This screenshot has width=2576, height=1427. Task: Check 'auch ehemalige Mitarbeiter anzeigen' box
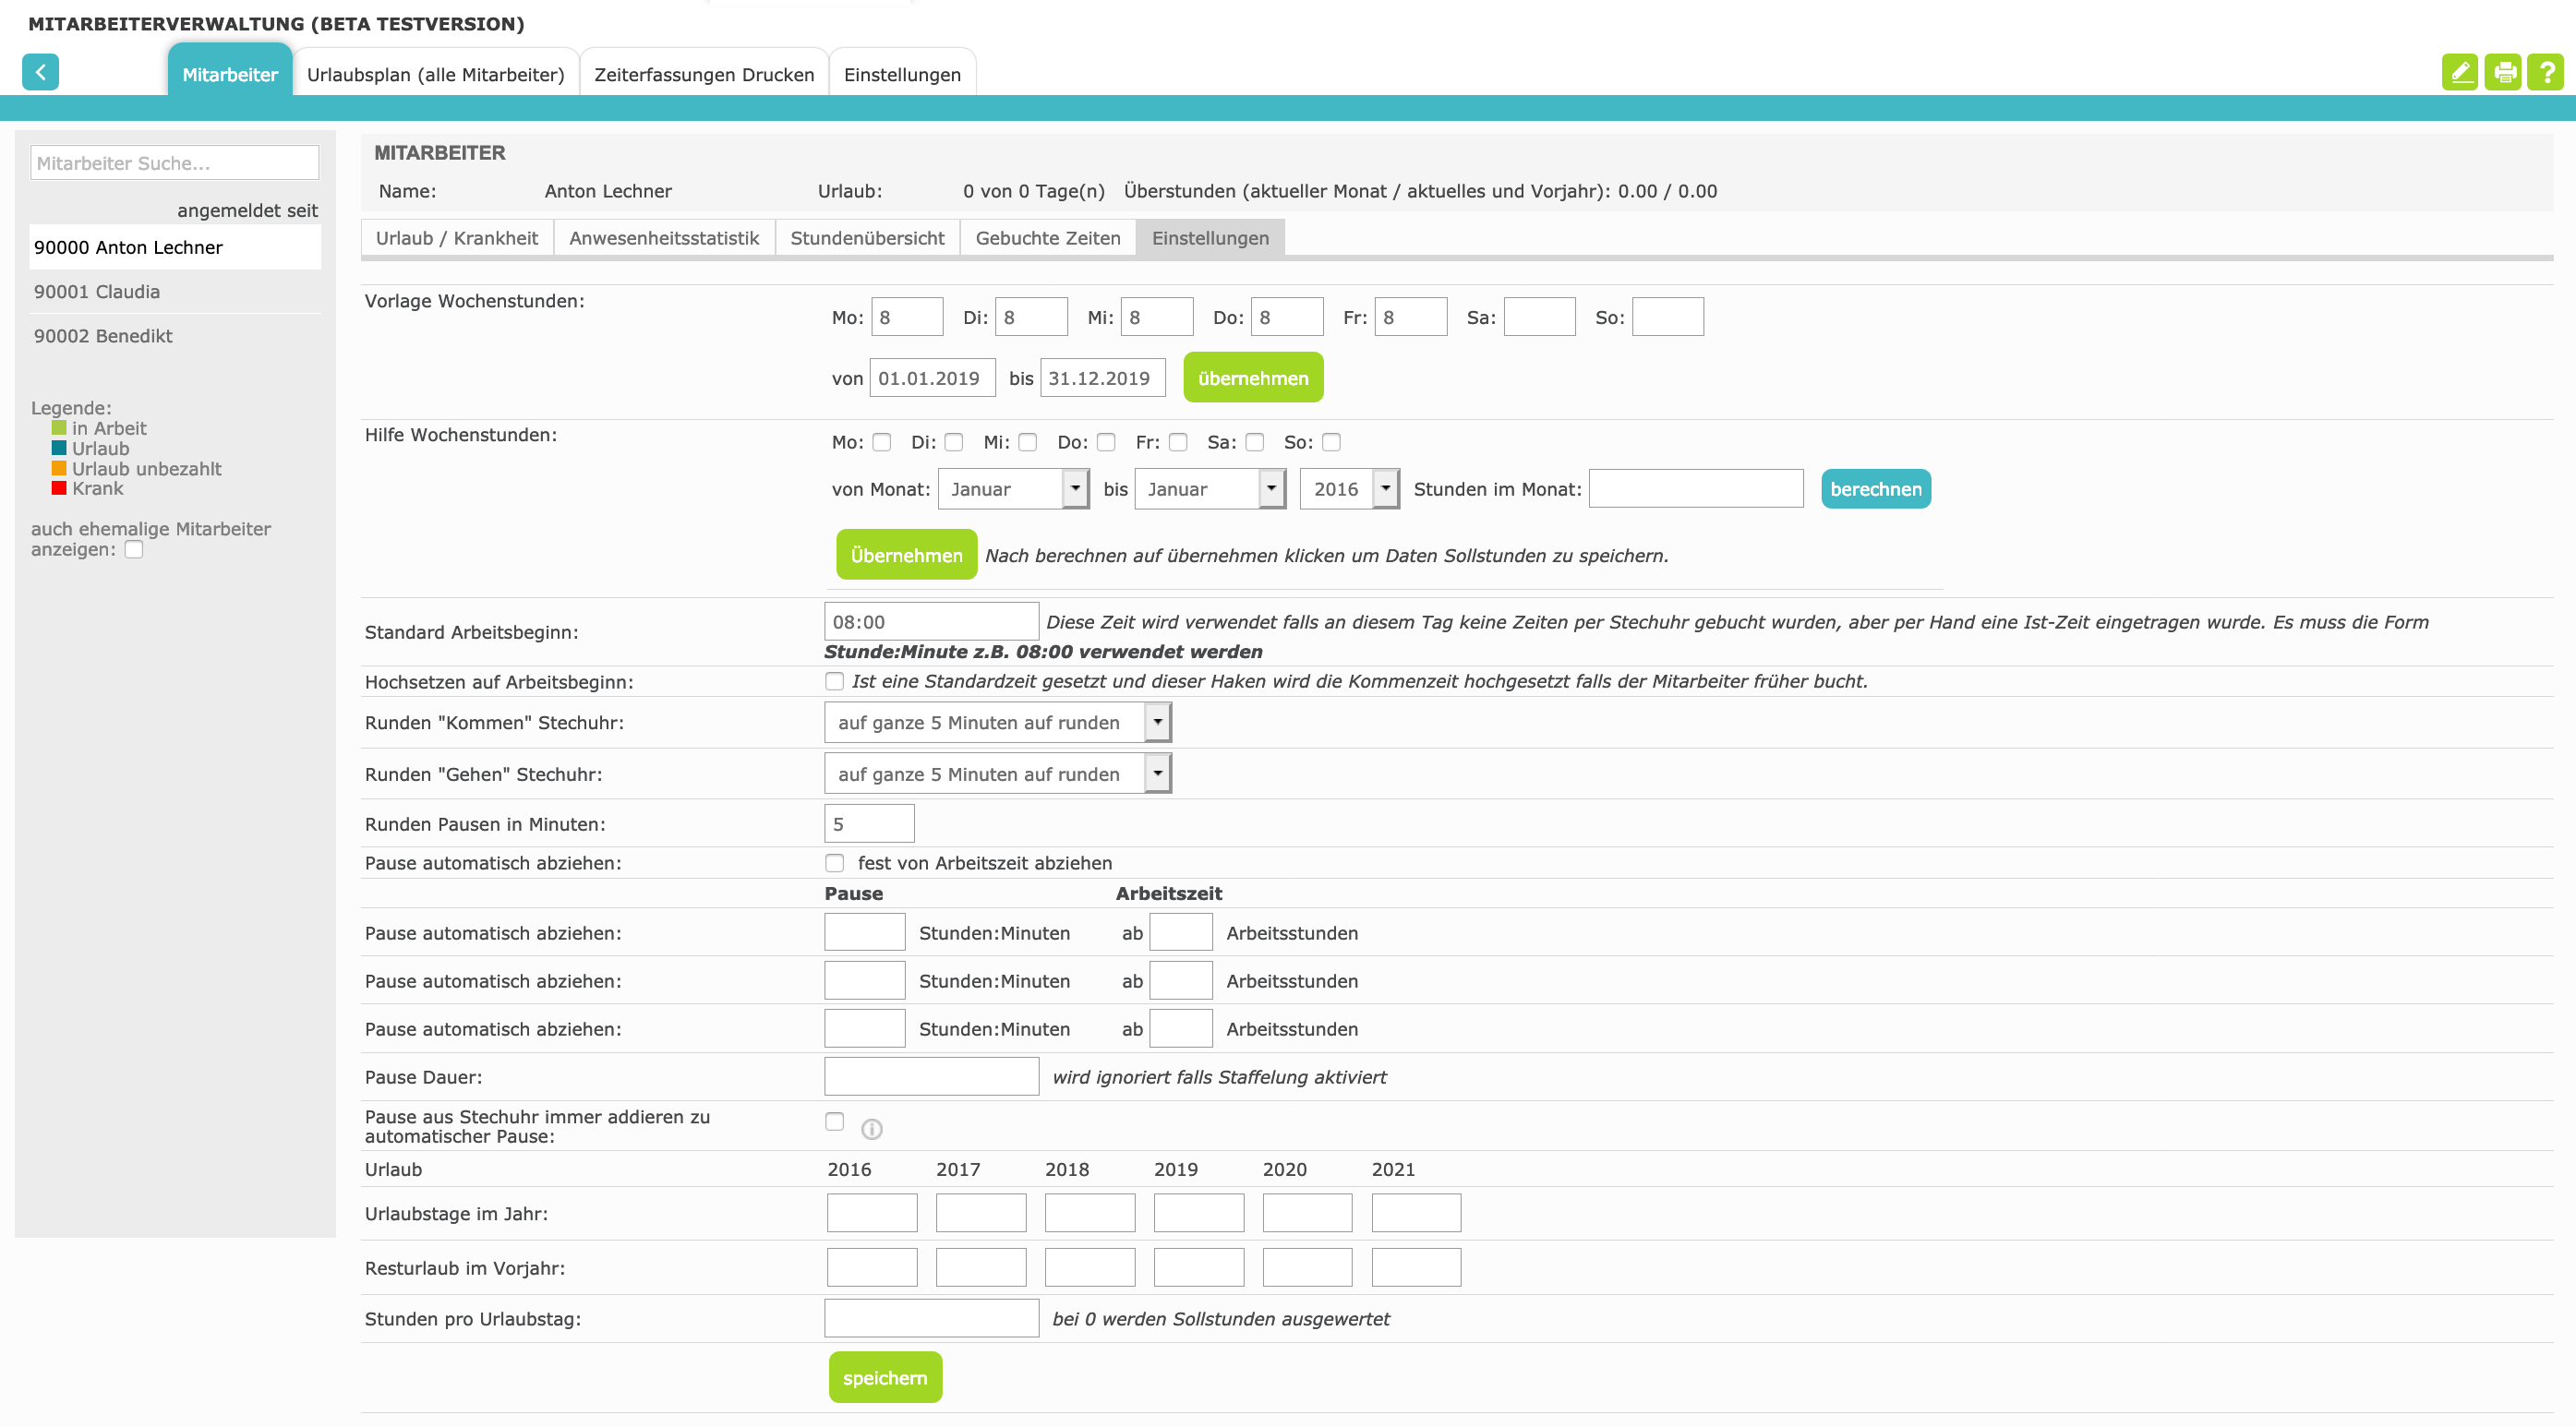pos(134,549)
